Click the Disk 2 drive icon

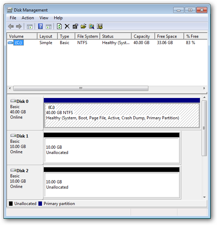coord(13,170)
